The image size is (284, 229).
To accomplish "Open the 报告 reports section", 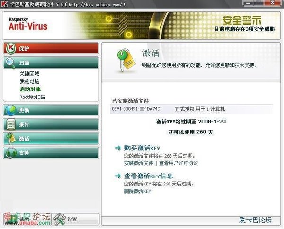I will 51,124.
